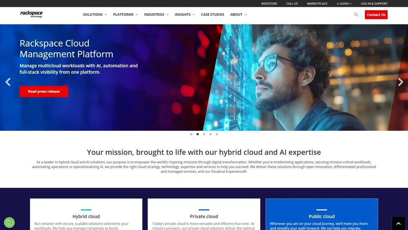
Task: Select the third carousel dot
Action: coord(204,134)
